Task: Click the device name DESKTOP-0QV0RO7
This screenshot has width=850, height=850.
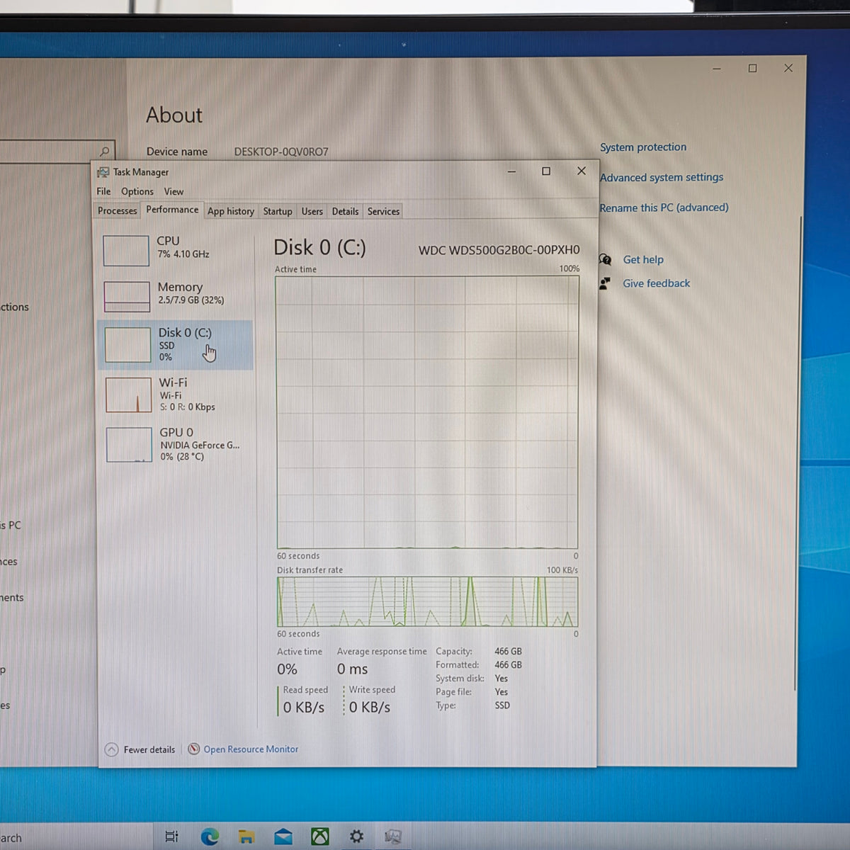Action: tap(281, 152)
